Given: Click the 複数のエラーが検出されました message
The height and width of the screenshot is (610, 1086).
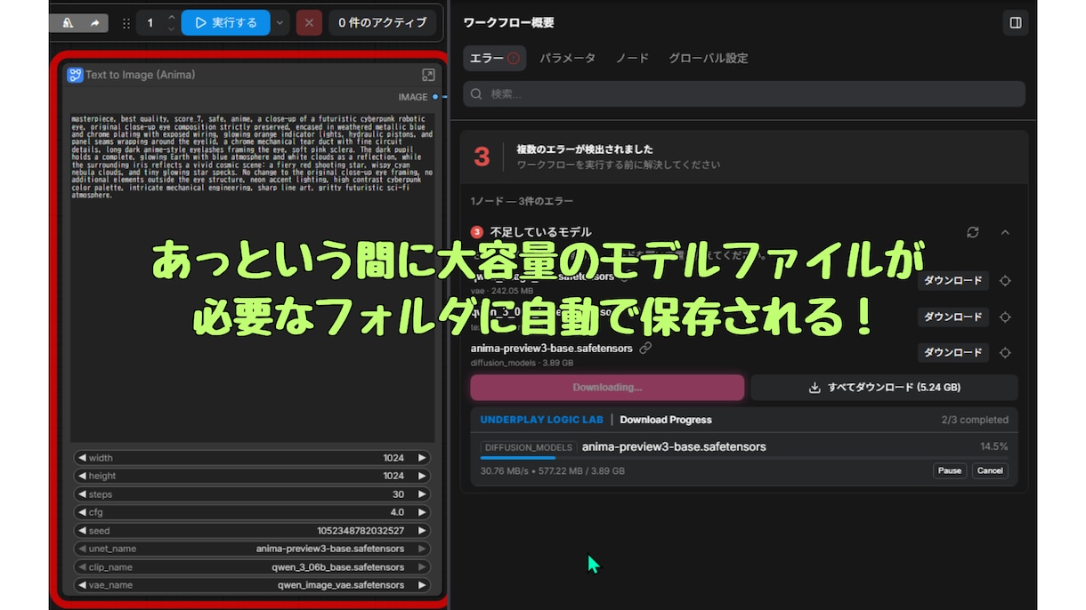Looking at the screenshot, I should coord(585,149).
